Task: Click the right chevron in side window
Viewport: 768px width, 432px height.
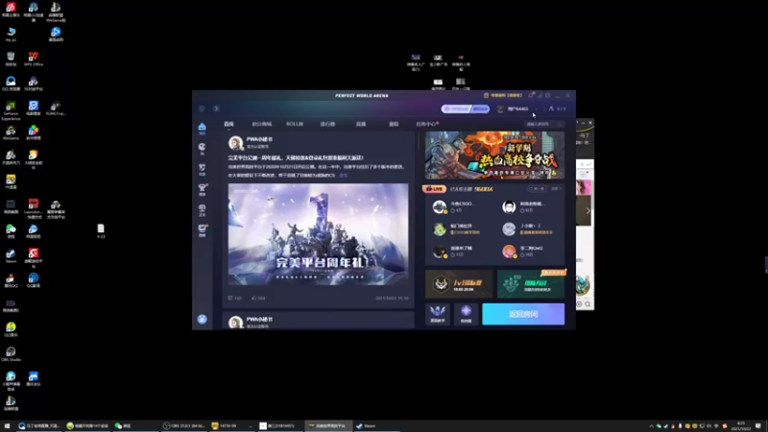Action: [588, 210]
